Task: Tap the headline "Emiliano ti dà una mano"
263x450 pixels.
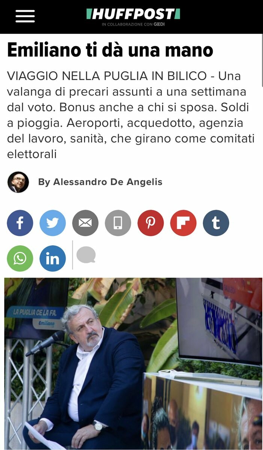Action: click(x=110, y=50)
